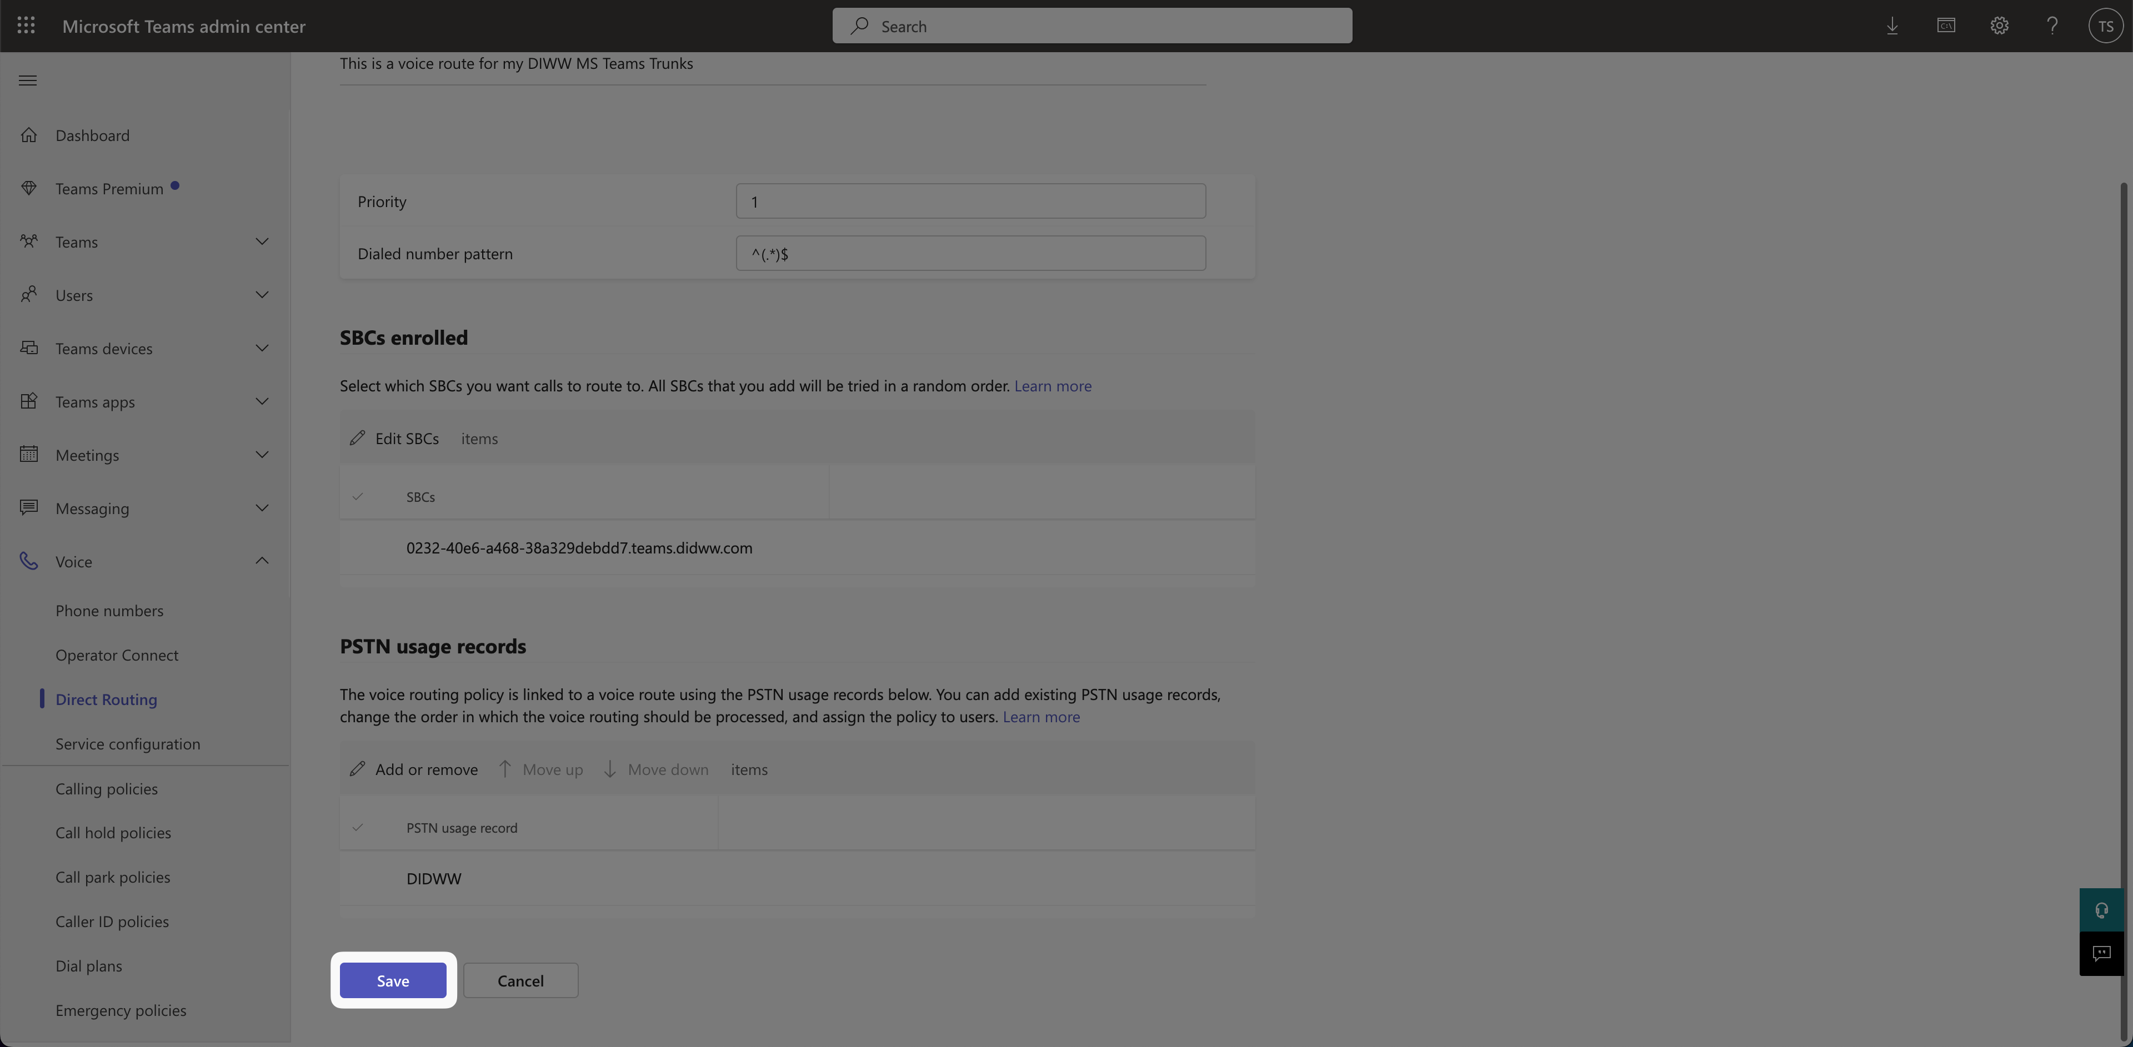Select Direct Routing menu item

pos(106,699)
